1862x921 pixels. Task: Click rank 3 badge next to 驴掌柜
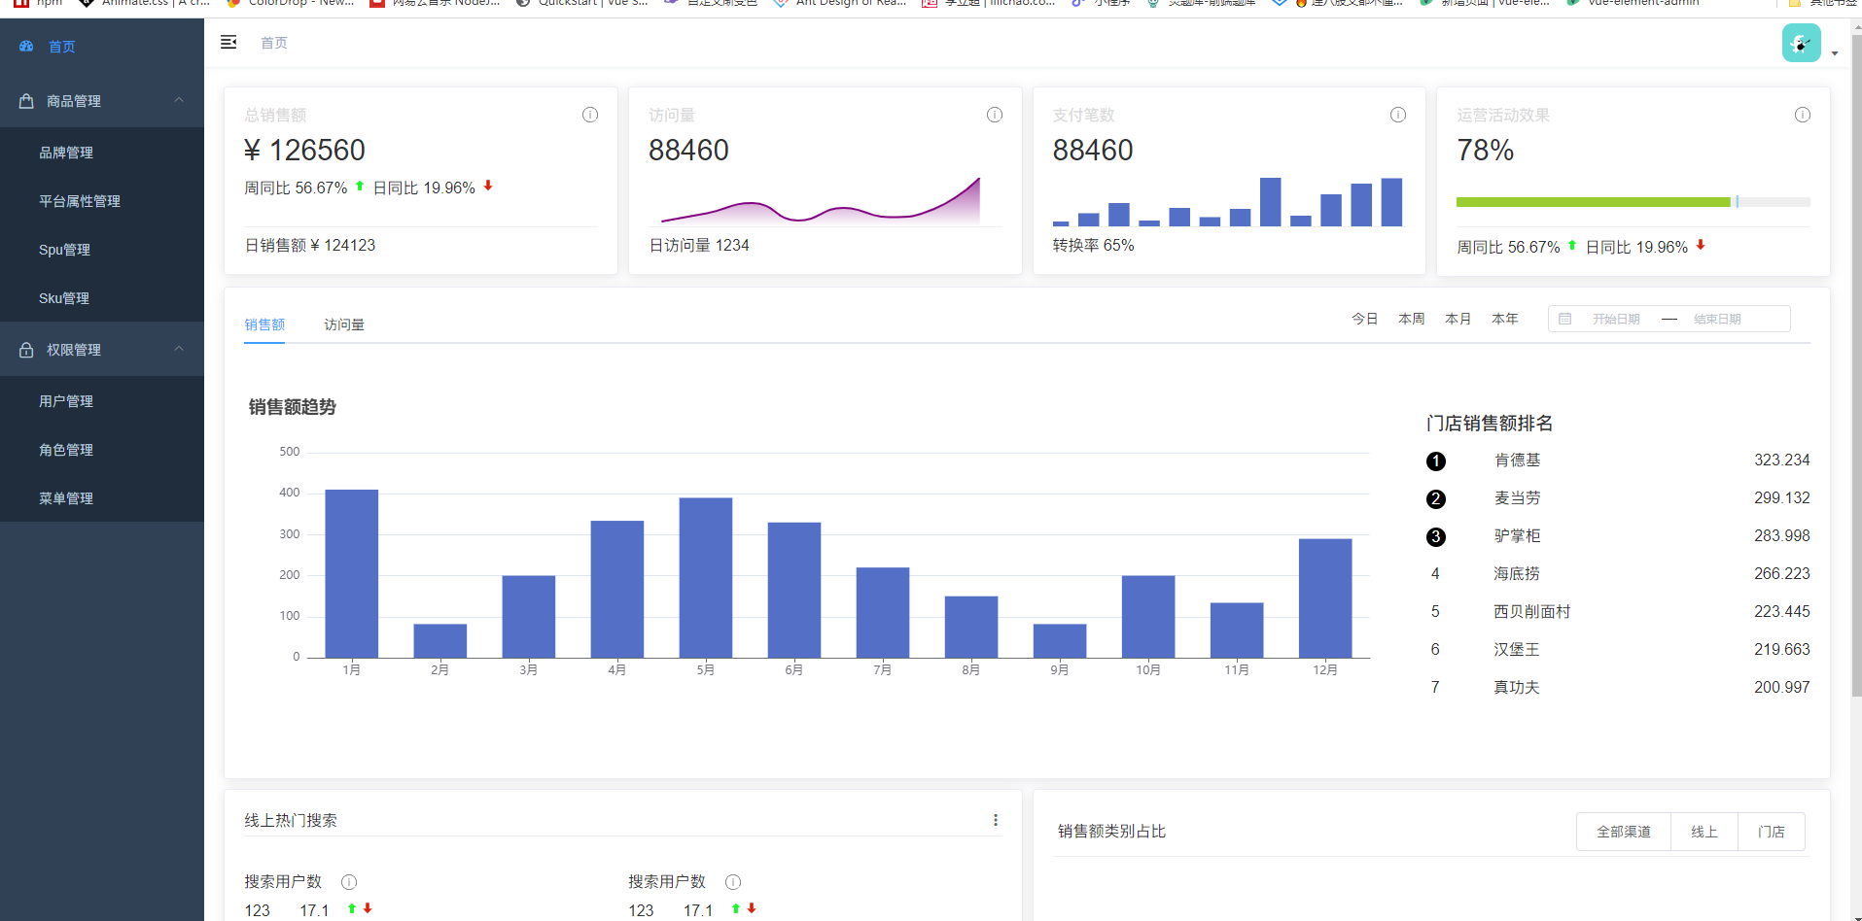tap(1436, 537)
